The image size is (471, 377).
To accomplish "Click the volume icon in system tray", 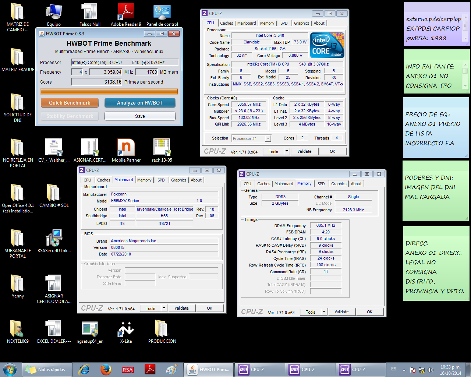I will pyautogui.click(x=431, y=370).
